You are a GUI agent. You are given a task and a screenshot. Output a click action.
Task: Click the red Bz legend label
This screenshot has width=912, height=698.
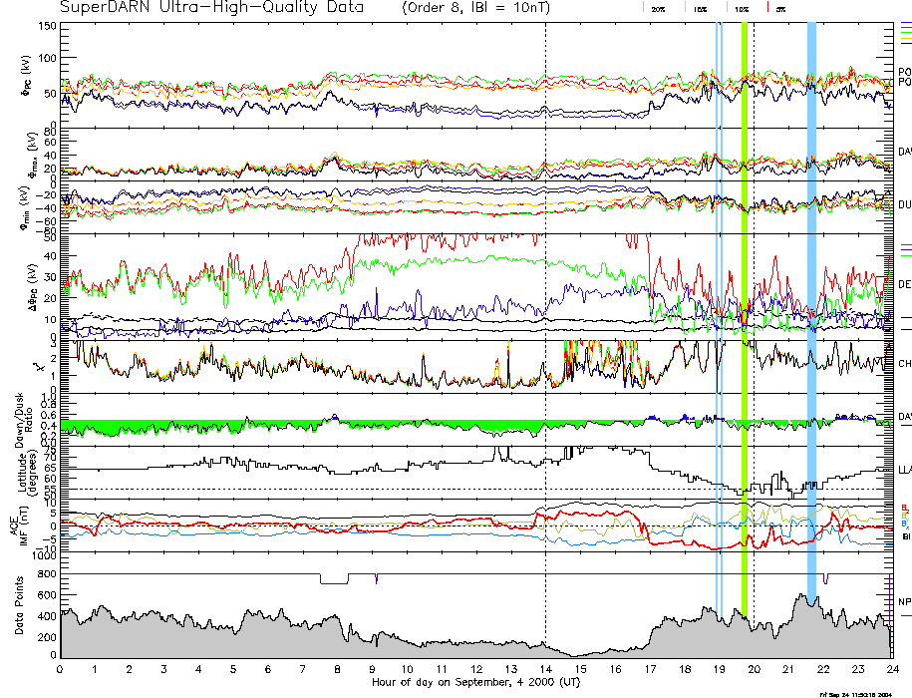point(904,507)
